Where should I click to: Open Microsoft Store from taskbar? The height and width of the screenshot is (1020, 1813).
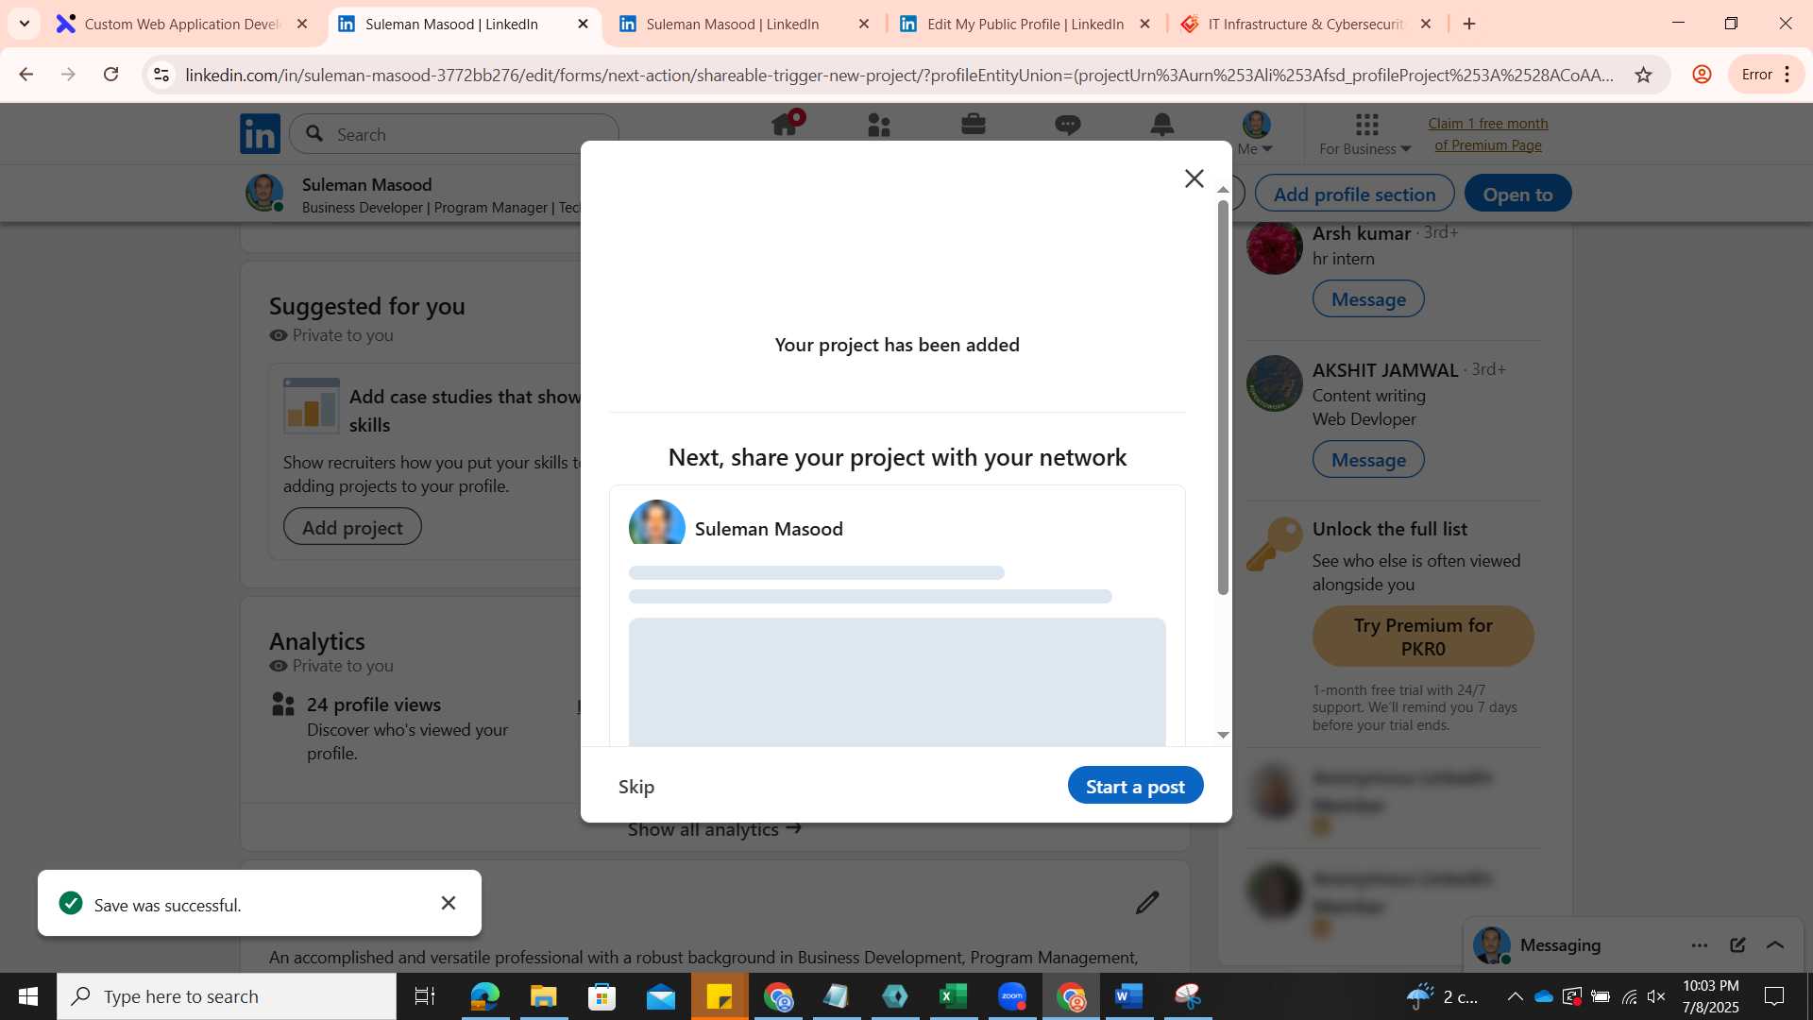click(x=602, y=996)
